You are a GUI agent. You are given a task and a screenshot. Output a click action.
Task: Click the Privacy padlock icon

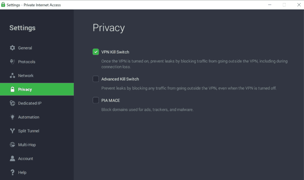(13, 89)
